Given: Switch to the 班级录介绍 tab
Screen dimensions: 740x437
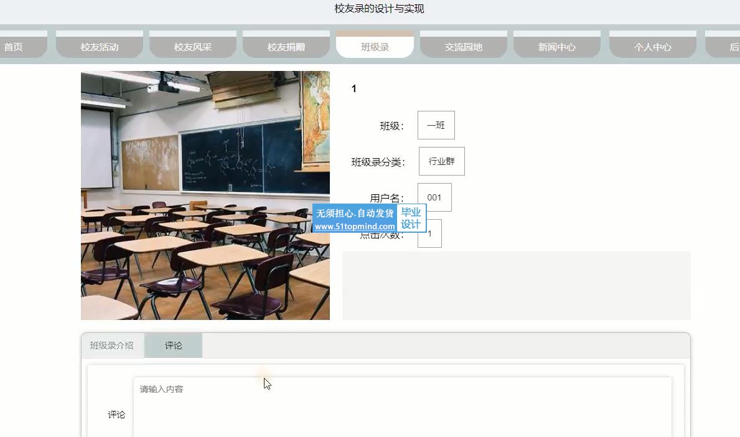Looking at the screenshot, I should [112, 345].
